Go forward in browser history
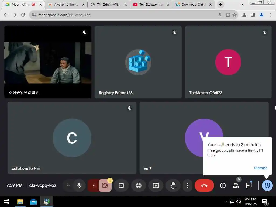This screenshot has width=276, height=207. (15, 15)
